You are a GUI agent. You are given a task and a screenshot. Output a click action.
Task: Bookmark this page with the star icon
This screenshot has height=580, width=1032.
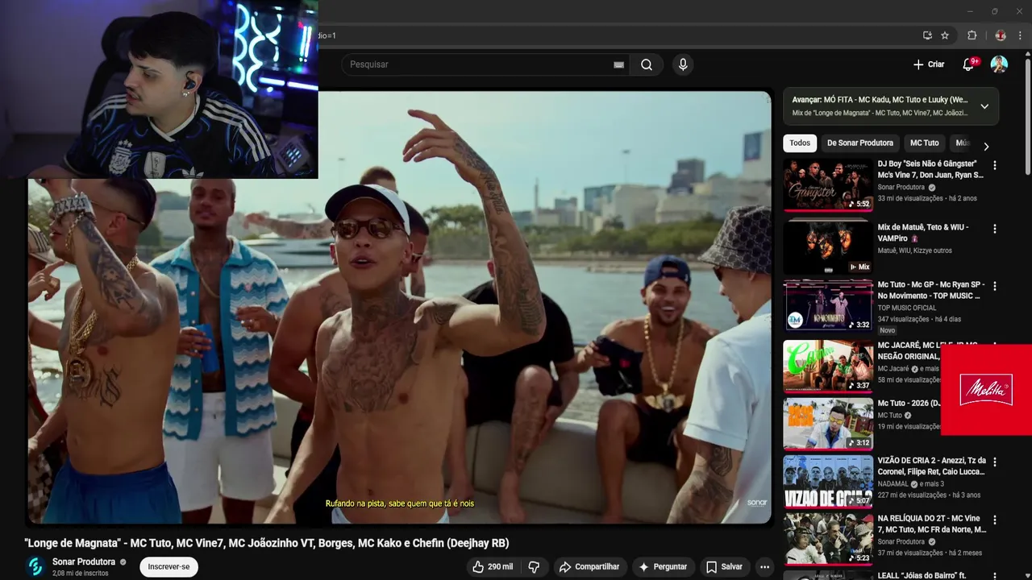tap(945, 35)
